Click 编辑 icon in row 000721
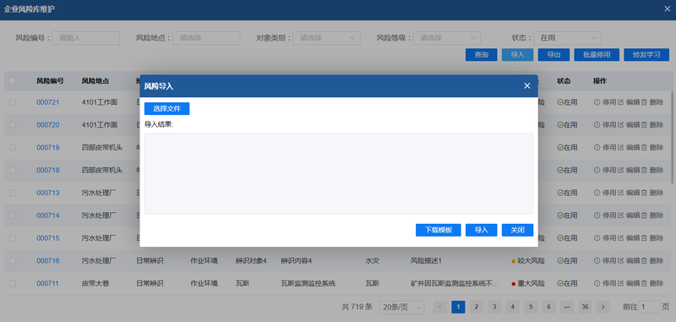Viewport: 676px width, 322px height. (621, 102)
